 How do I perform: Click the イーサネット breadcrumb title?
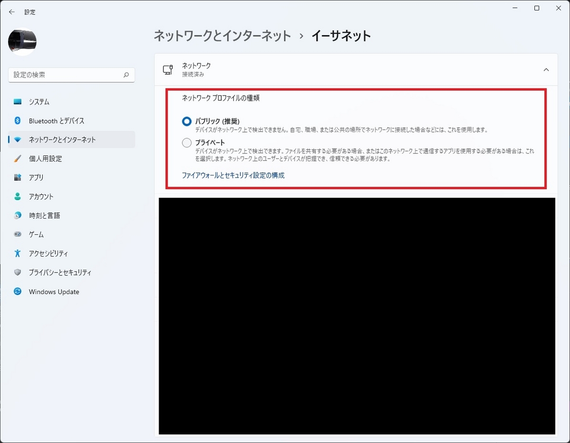pos(341,36)
